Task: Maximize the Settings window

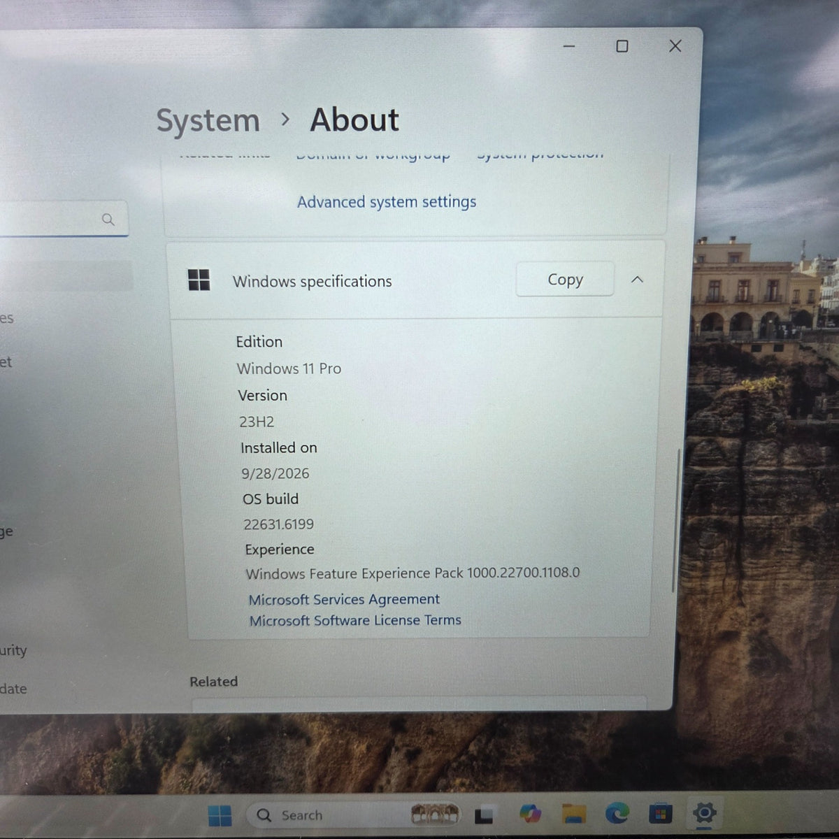Action: (x=622, y=46)
